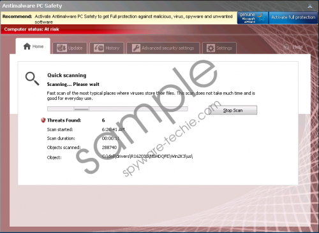Click the 'Threats Found:' label
This screenshot has height=233, width=319.
[64, 120]
